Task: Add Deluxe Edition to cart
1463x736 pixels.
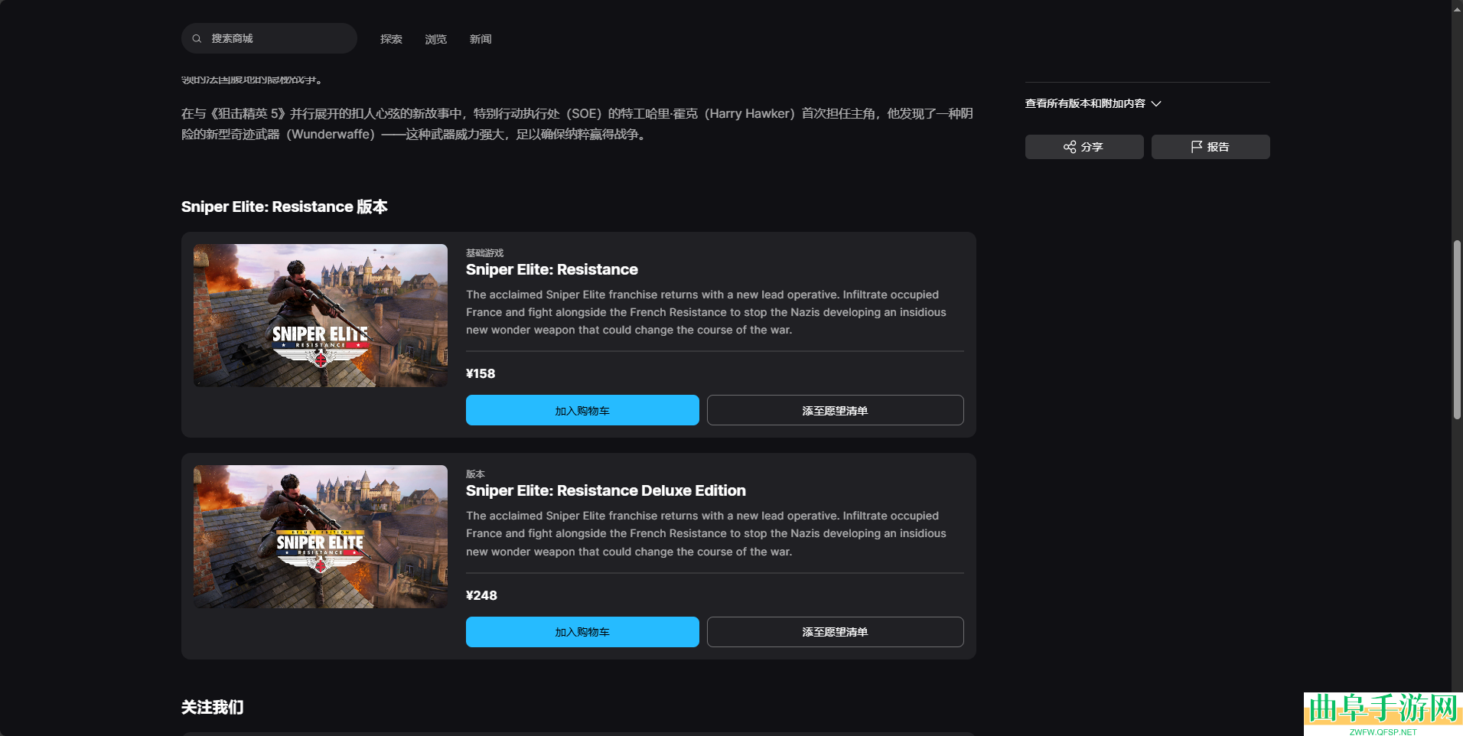Action: pos(582,632)
